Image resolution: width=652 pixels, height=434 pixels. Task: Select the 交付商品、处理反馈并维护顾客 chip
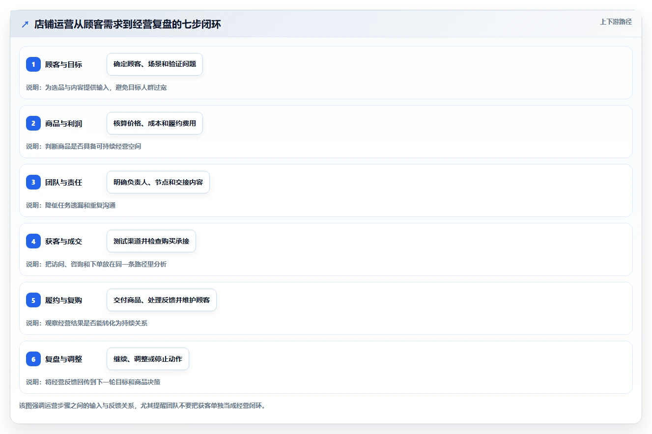[162, 300]
